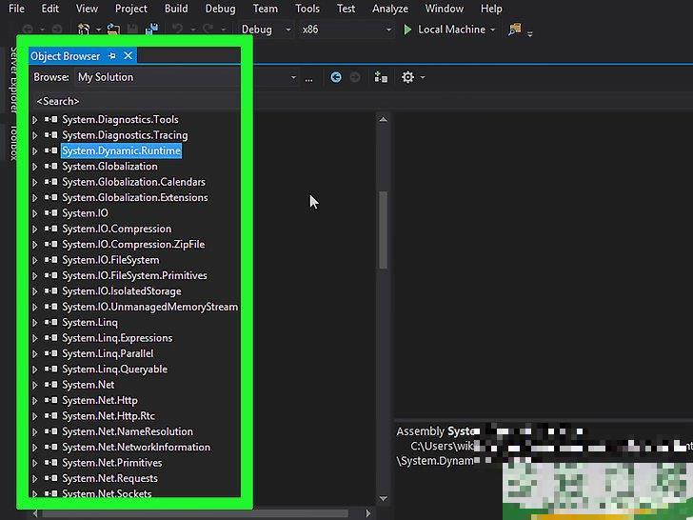Click the Object Browser back navigation arrow

(x=336, y=77)
